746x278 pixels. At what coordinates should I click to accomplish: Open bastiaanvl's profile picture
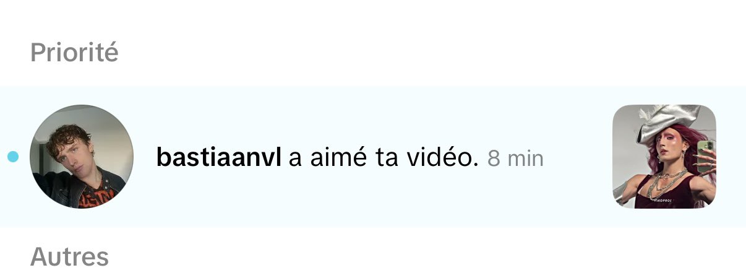click(81, 157)
